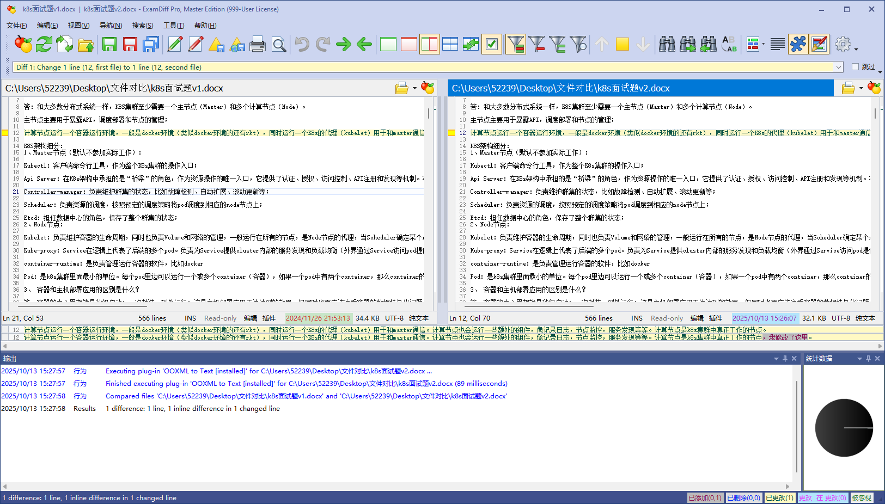Click the binoculars Find icon
Image resolution: width=885 pixels, height=504 pixels.
point(667,45)
